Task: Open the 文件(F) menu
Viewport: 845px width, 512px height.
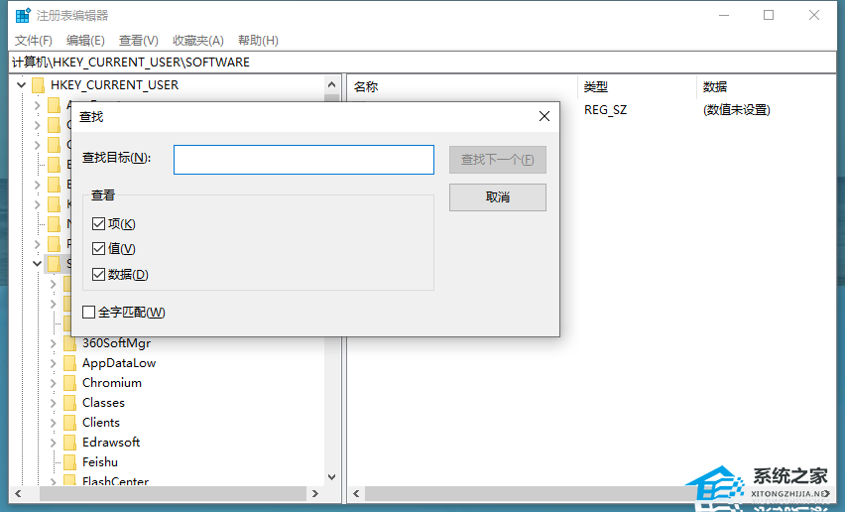Action: click(x=34, y=41)
